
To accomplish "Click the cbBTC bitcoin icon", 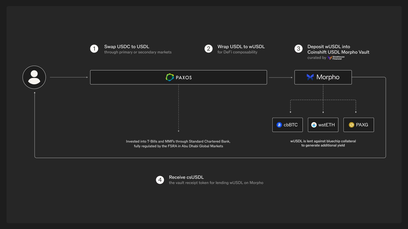I will point(279,125).
